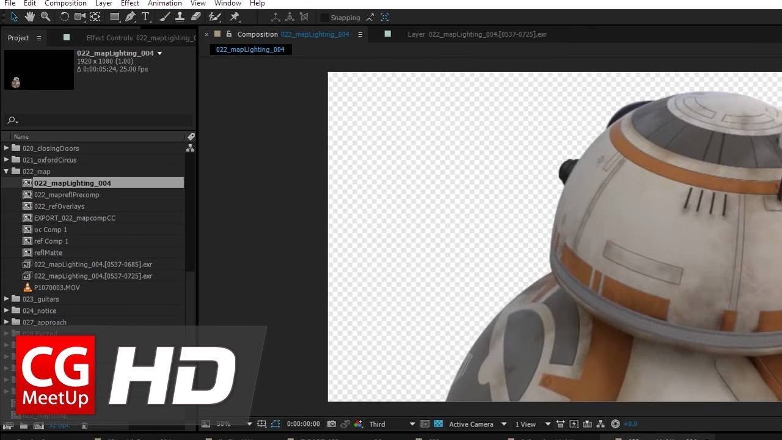Switch to Effect Controls tab
Screen dimensions: 782x440
pos(141,38)
